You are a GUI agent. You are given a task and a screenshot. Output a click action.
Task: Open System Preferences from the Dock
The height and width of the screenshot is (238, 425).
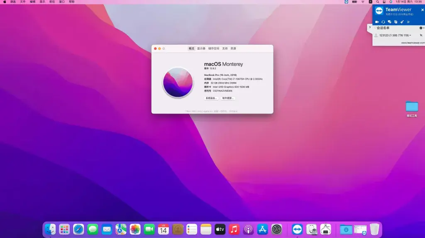(276, 229)
